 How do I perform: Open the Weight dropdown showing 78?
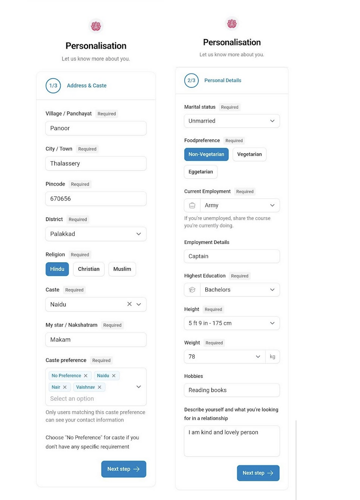(225, 357)
